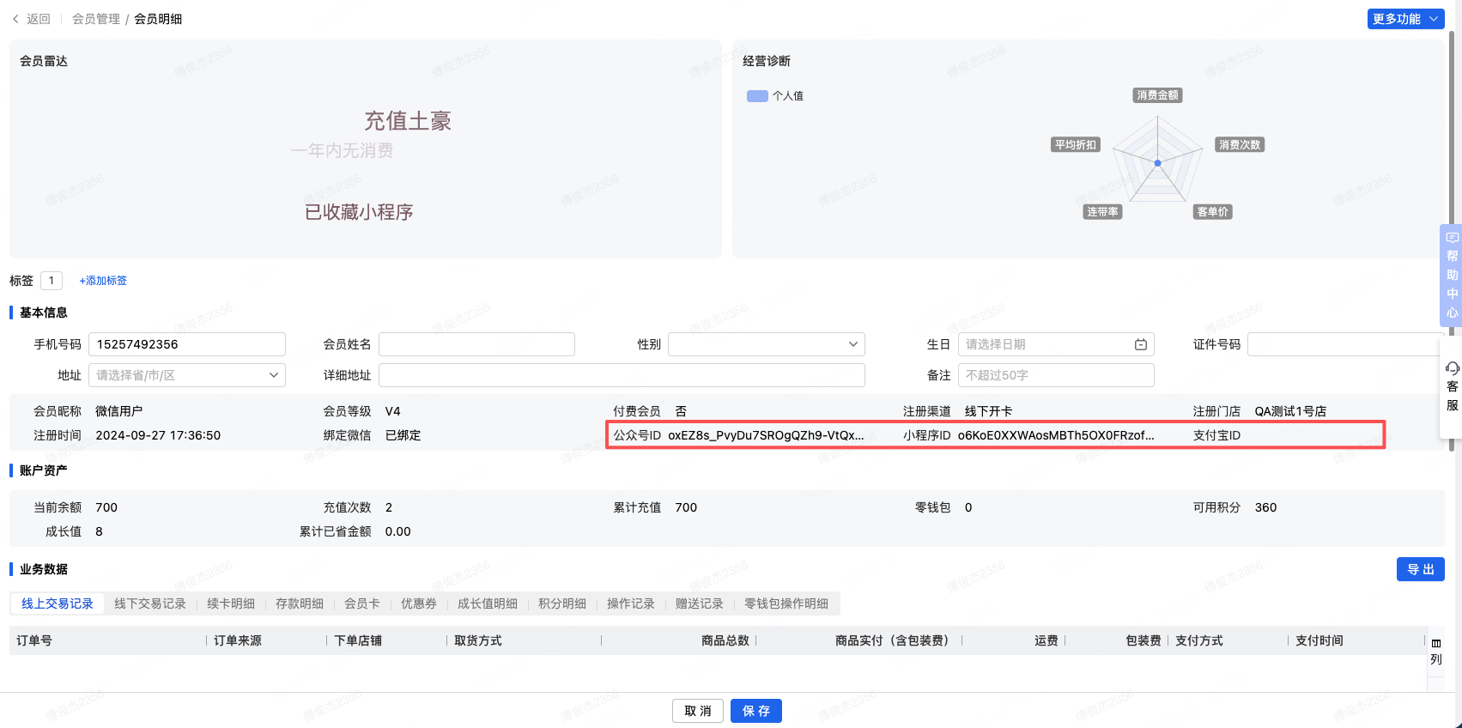This screenshot has height=728, width=1462.
Task: Expand the 更多功能 dropdown arrow
Action: [1434, 19]
